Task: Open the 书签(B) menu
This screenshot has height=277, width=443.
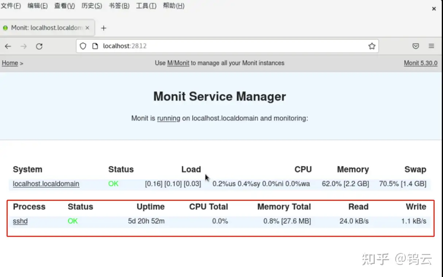Action: point(119,5)
